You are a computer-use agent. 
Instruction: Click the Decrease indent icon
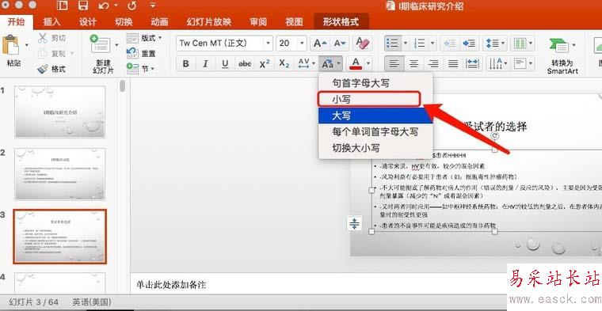tap(449, 44)
